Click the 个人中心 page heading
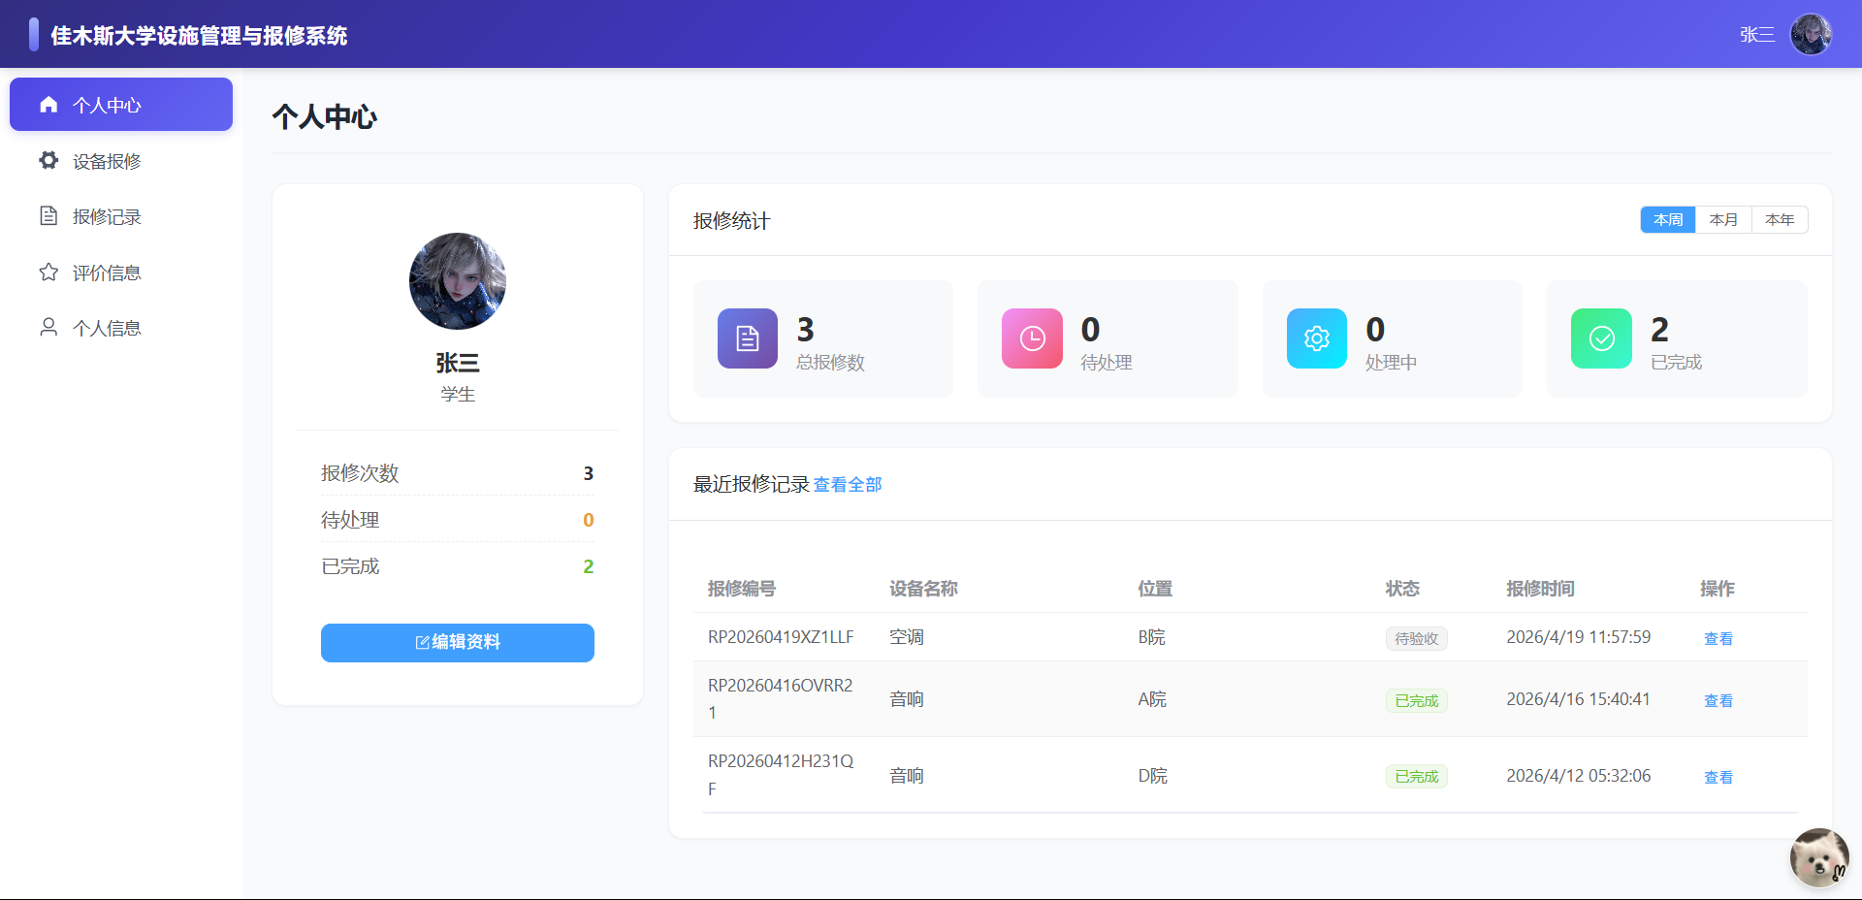The height and width of the screenshot is (900, 1862). tap(325, 116)
